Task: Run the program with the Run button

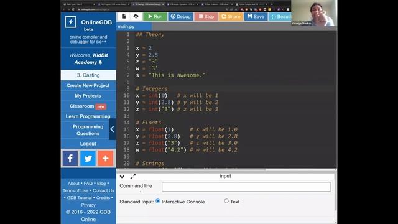Action: tap(155, 17)
